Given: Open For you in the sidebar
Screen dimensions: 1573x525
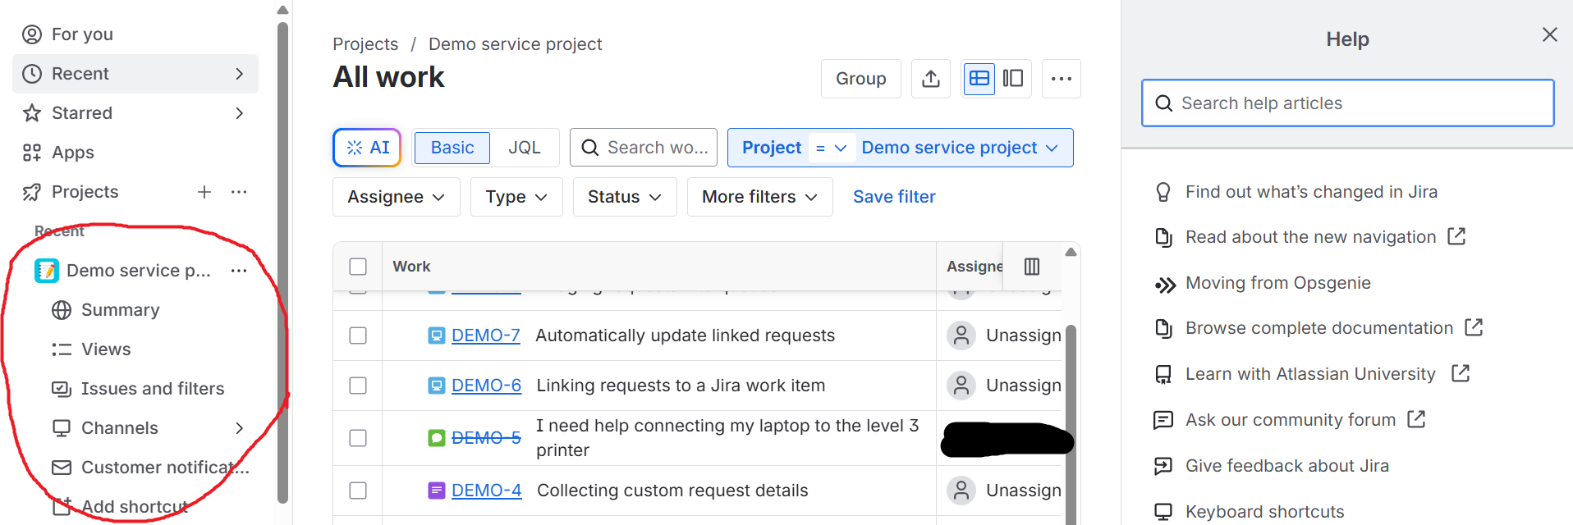Looking at the screenshot, I should [x=135, y=34].
